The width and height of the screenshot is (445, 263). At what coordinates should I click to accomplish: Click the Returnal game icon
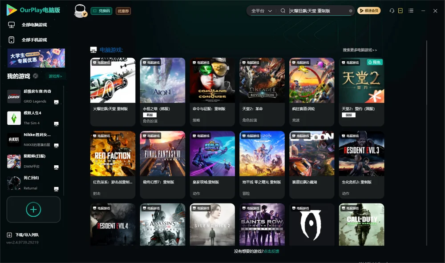point(14,183)
